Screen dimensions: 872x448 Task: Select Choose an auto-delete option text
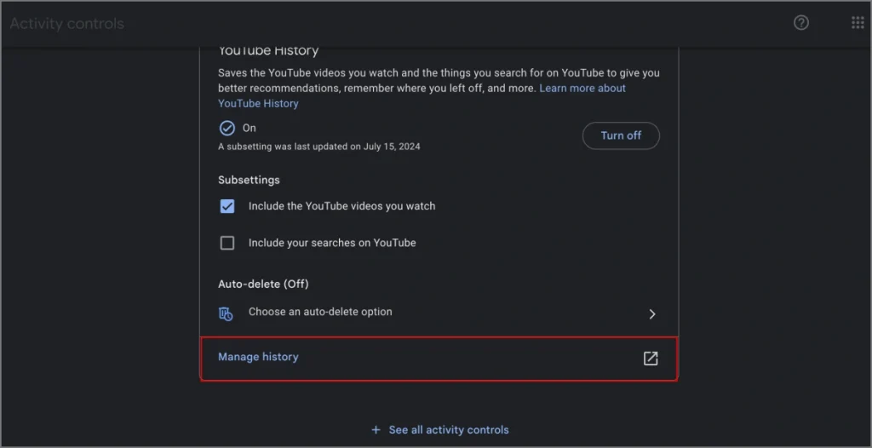pos(320,312)
